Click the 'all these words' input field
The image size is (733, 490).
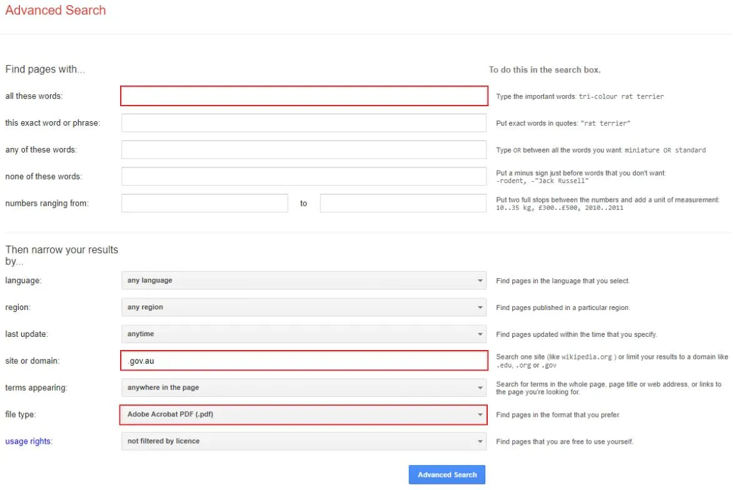pos(304,96)
